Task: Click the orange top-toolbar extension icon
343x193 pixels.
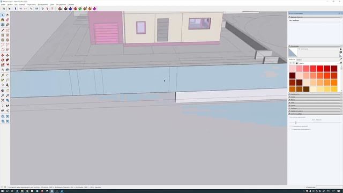Action: click(90, 9)
